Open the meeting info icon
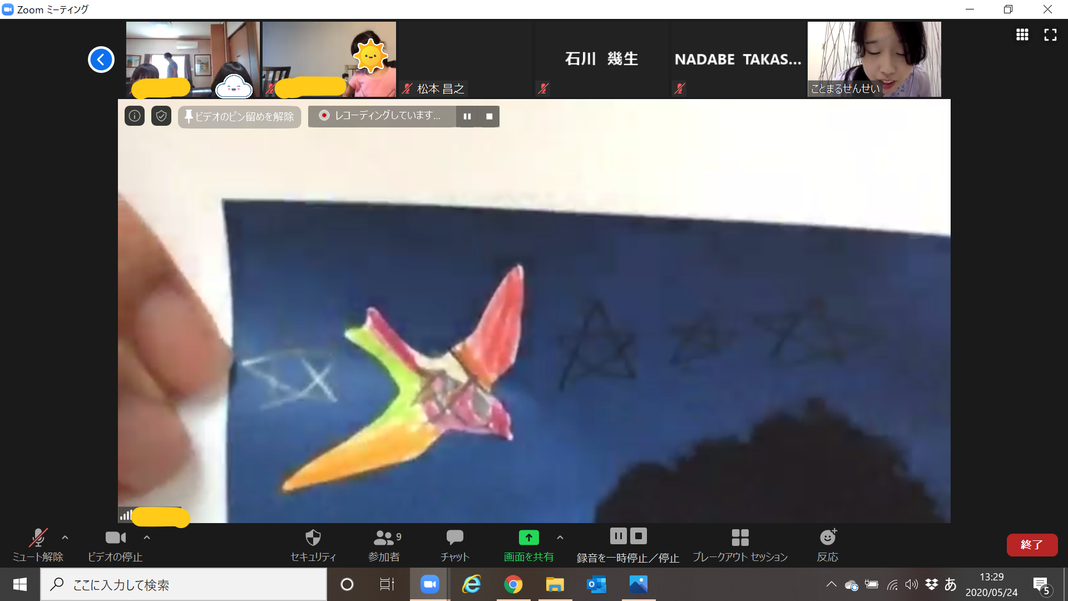 click(x=134, y=116)
